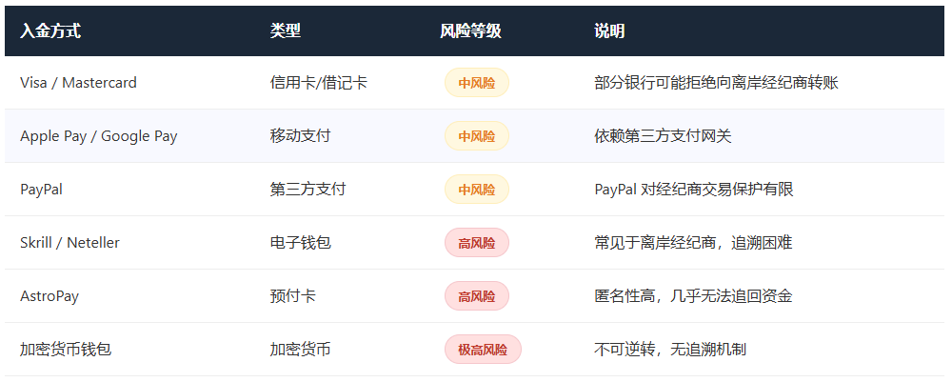Select the AstroPay entry
The height and width of the screenshot is (382, 952).
click(x=50, y=296)
